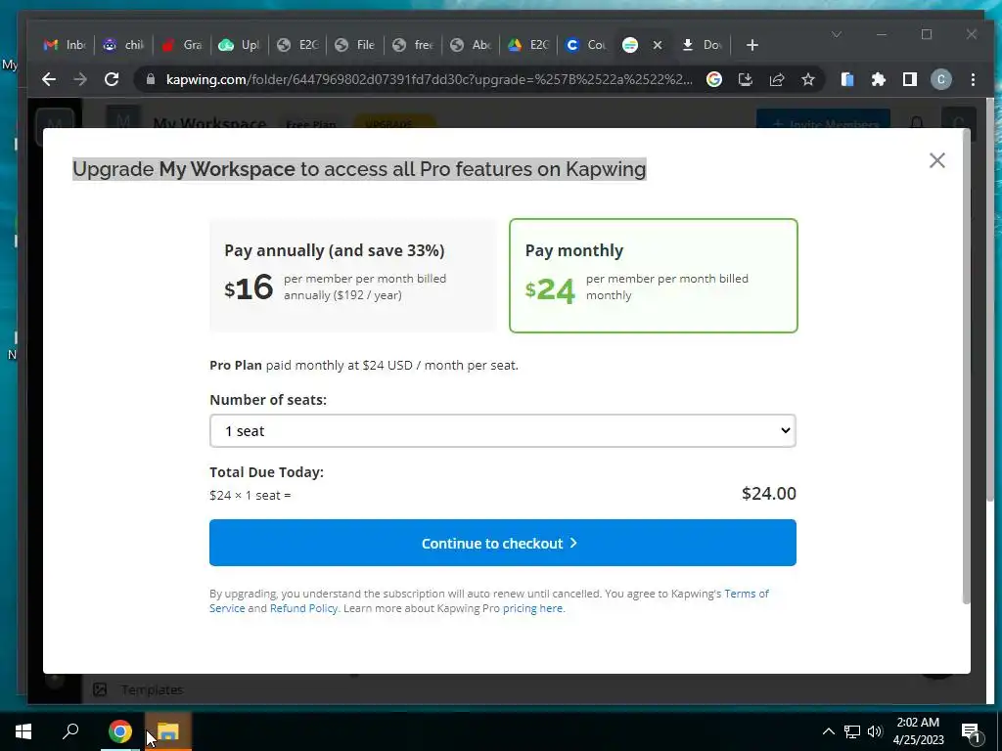Select the Pay annually plan card

(352, 275)
